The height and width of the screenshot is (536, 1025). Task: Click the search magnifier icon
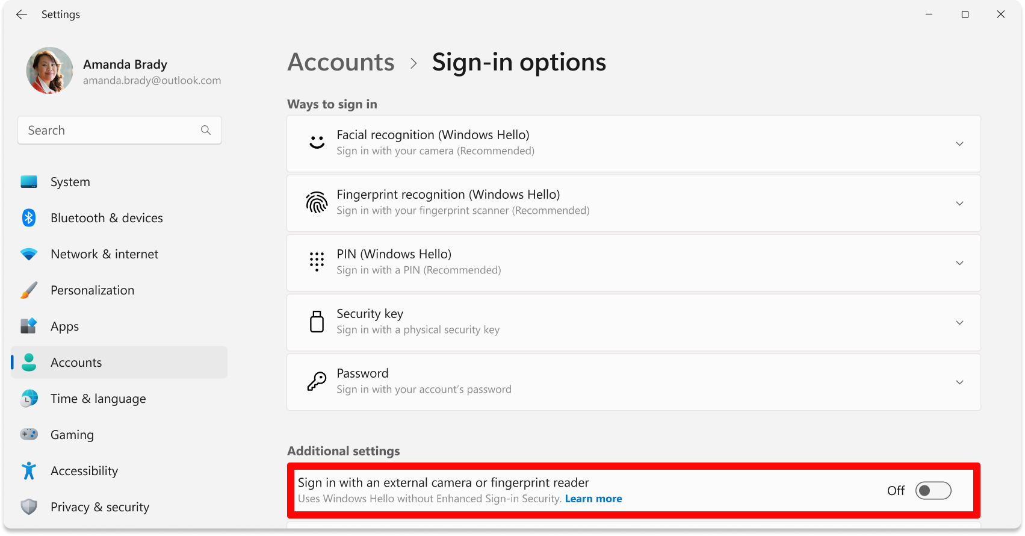[x=205, y=129]
